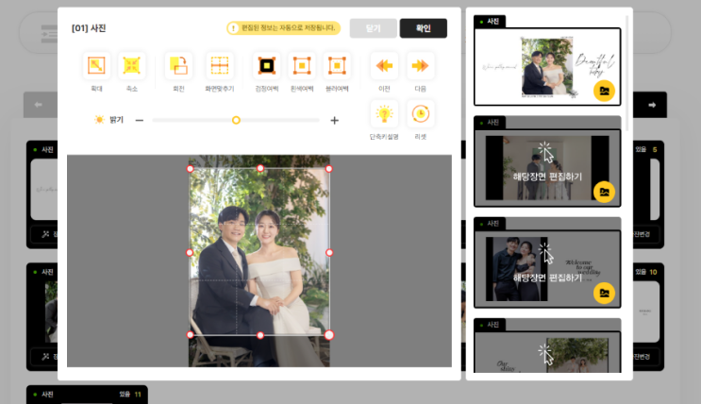Viewport: 701px width, 404px height.
Task: Click the bottom-middle crop handle on the photo
Action: pyautogui.click(x=260, y=335)
